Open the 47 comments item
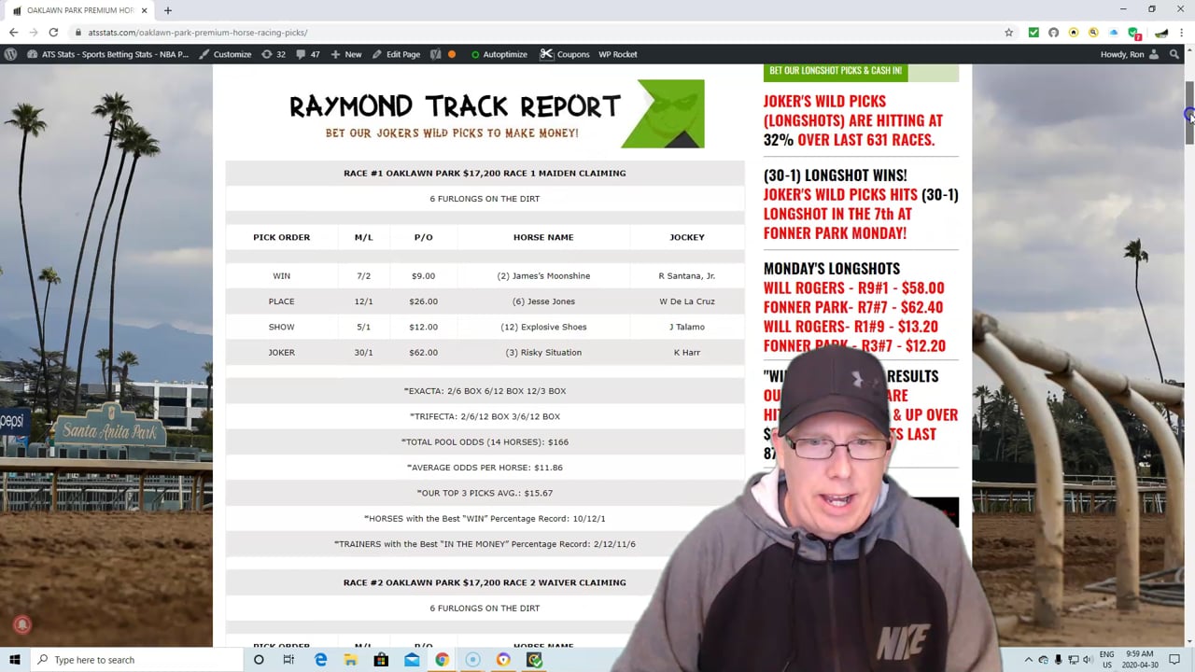The image size is (1195, 672). (x=308, y=54)
